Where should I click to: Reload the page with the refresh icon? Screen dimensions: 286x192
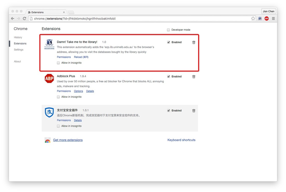(24, 18)
